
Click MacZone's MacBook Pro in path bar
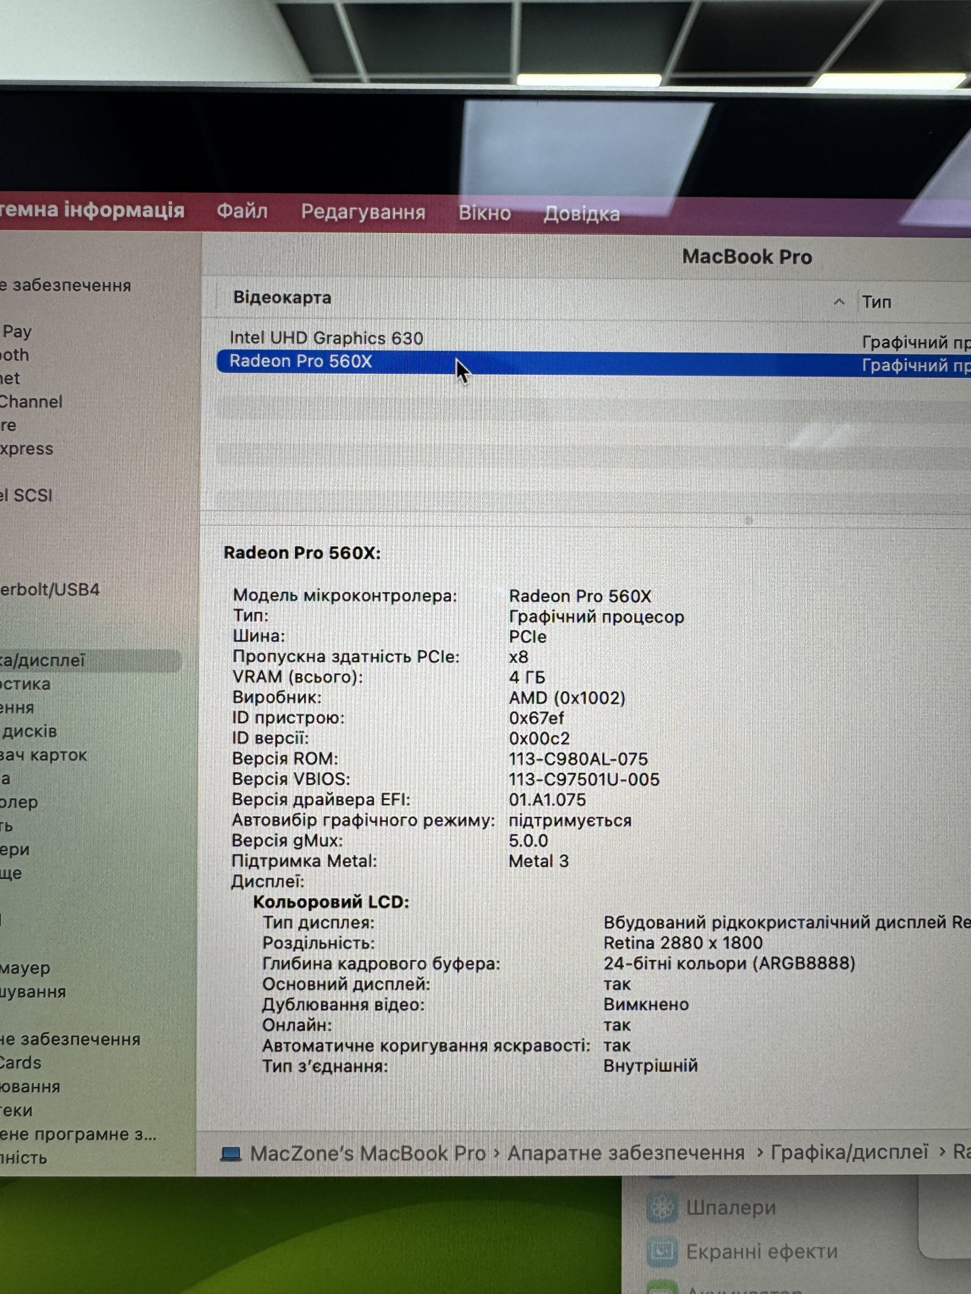(x=368, y=1153)
